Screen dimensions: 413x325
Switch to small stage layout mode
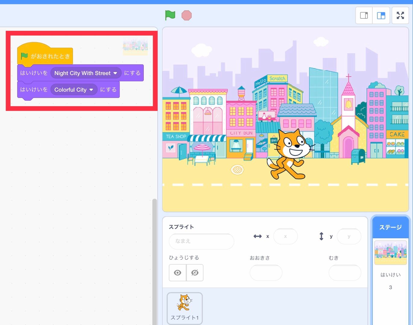[x=364, y=15]
